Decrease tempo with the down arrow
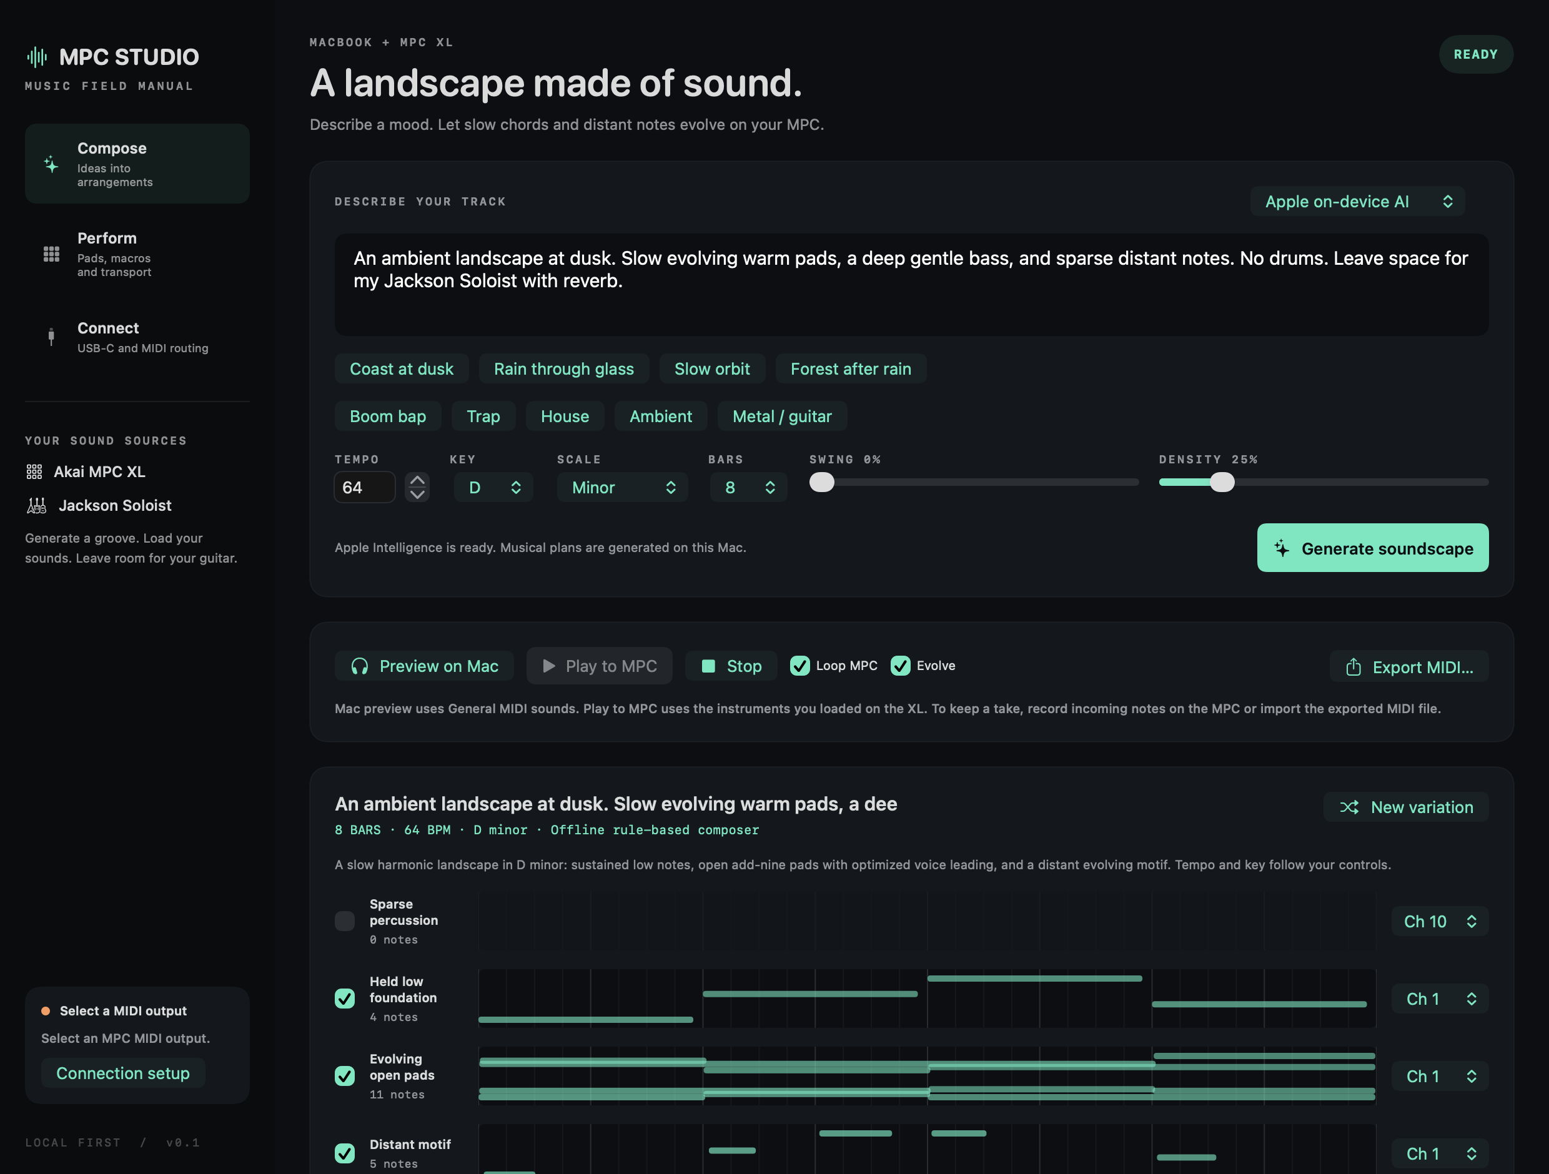Viewport: 1549px width, 1174px height. click(x=417, y=494)
